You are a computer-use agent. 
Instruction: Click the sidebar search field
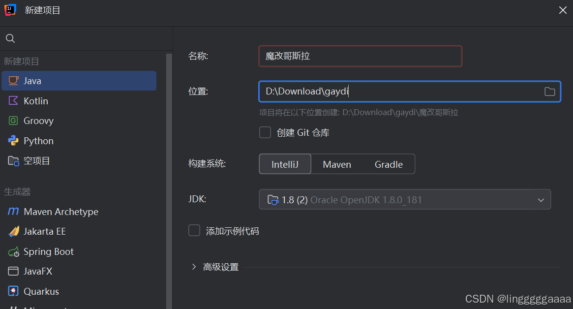[86, 38]
